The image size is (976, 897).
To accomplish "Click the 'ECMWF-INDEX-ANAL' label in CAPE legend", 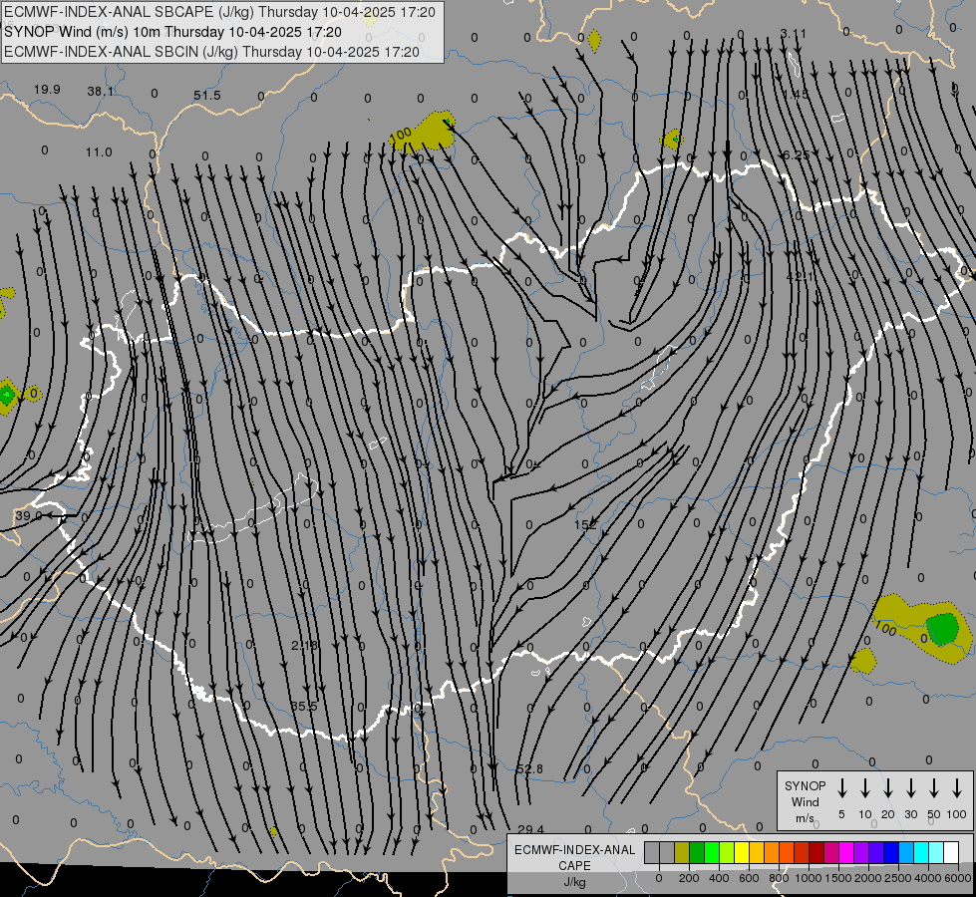I will (574, 850).
